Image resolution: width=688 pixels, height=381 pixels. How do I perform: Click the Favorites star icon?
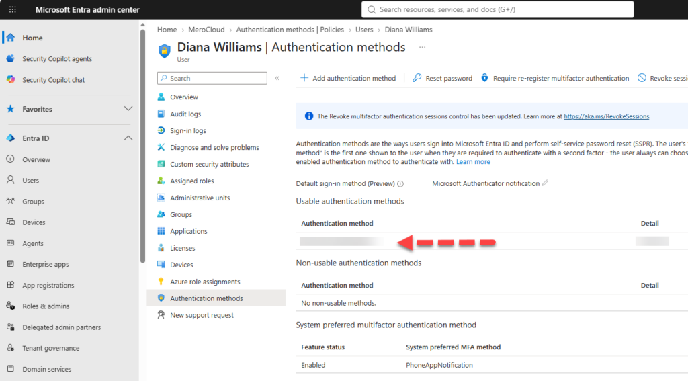coord(11,109)
